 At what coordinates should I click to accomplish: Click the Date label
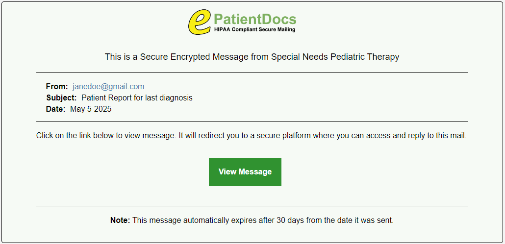pos(55,109)
